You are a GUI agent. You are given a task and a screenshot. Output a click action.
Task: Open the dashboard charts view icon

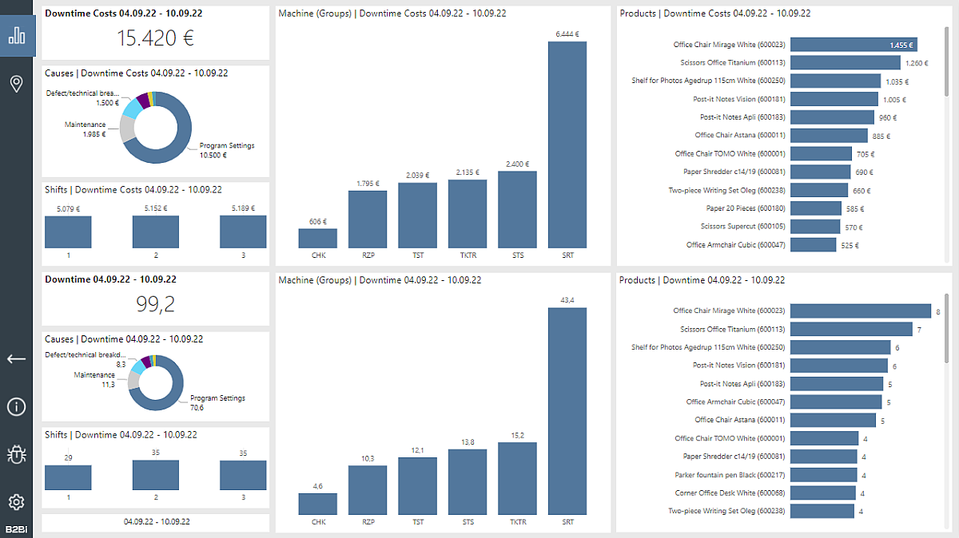click(x=17, y=35)
